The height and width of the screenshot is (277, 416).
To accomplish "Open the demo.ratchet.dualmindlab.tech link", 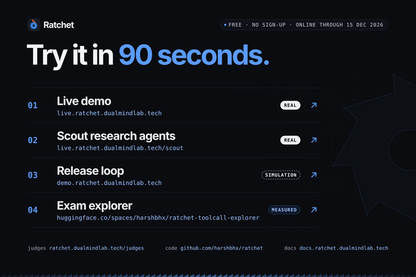I will tap(109, 183).
